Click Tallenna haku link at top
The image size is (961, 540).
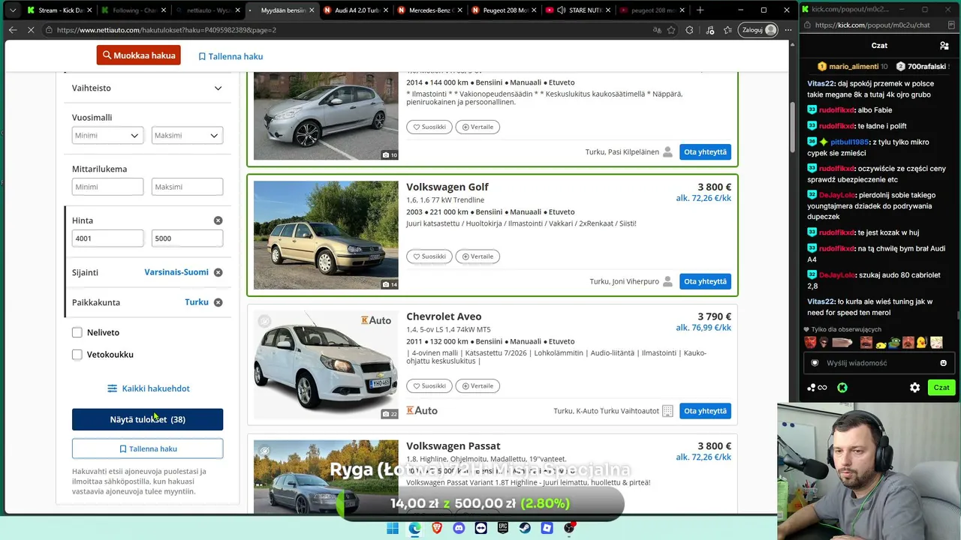[x=230, y=56]
